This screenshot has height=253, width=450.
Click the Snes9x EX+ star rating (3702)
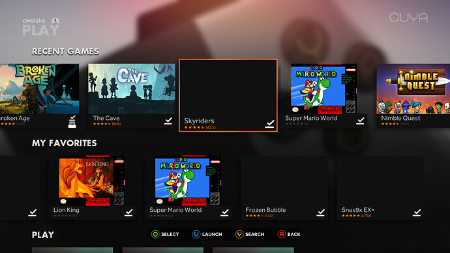pyautogui.click(x=357, y=216)
